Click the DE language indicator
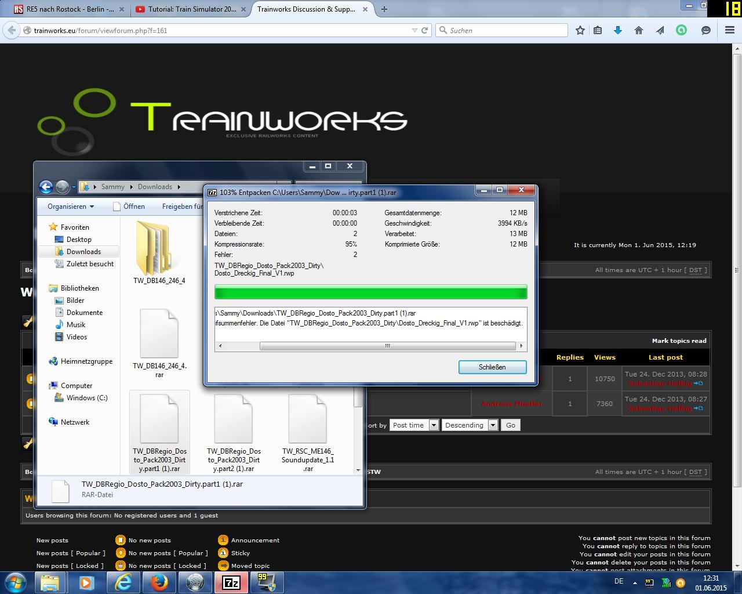 [619, 581]
